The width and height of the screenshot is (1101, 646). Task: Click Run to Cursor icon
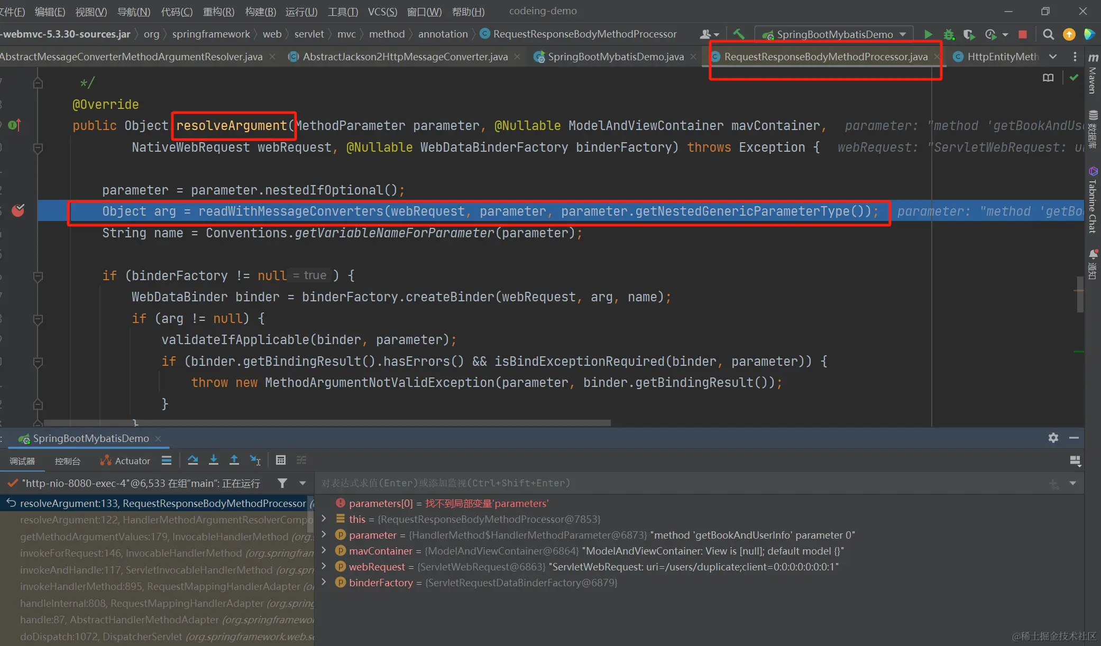pos(255,460)
